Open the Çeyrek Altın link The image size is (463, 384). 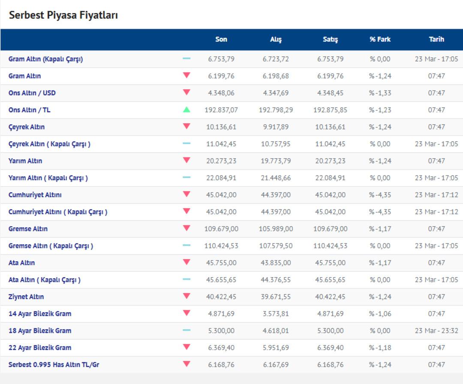tap(27, 127)
